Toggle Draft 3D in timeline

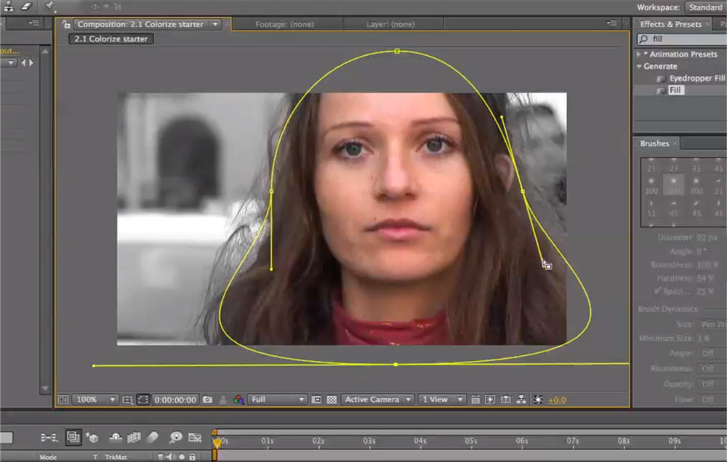(92, 437)
